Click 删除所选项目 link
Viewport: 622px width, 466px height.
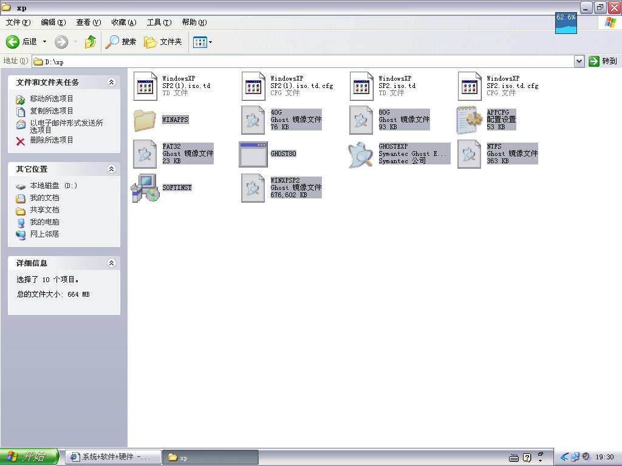click(52, 140)
